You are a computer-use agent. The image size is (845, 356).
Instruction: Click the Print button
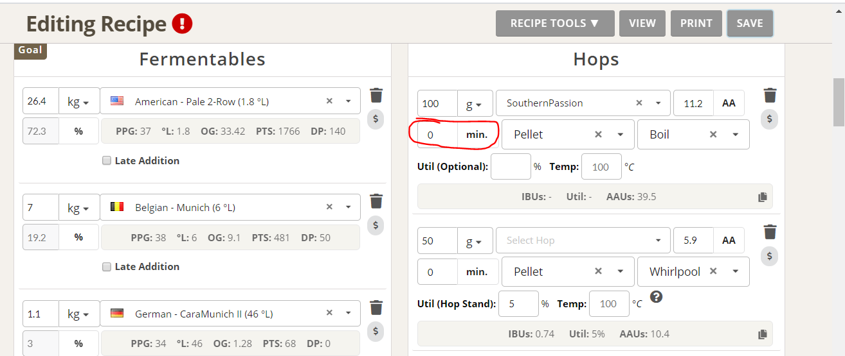click(x=696, y=23)
